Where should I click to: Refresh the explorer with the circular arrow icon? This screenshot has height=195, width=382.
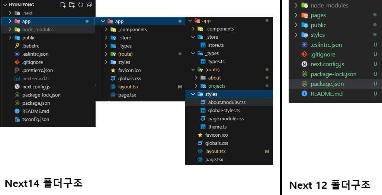pyautogui.click(x=81, y=4)
